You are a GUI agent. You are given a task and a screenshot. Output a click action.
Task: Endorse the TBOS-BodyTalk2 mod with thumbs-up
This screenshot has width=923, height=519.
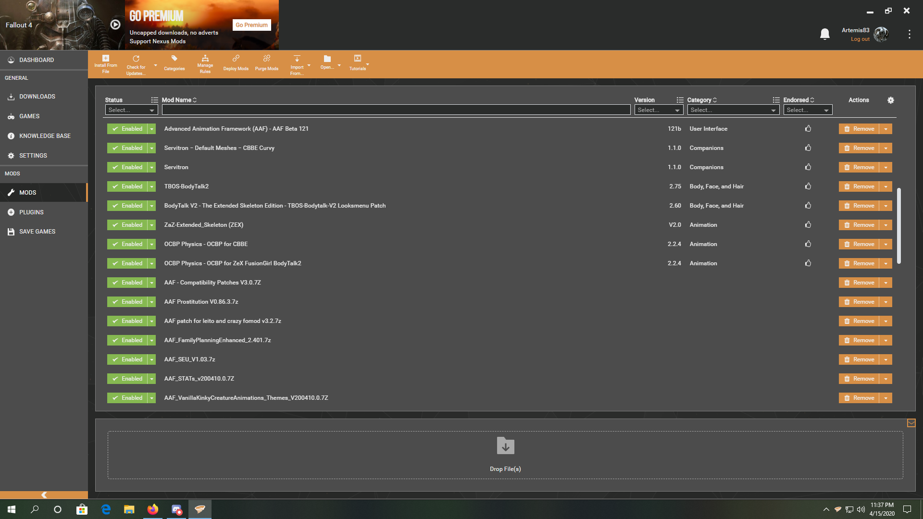[x=808, y=186]
